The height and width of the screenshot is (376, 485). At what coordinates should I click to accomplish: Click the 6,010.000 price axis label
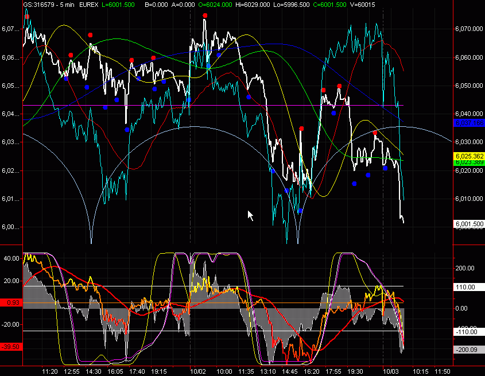click(x=469, y=199)
